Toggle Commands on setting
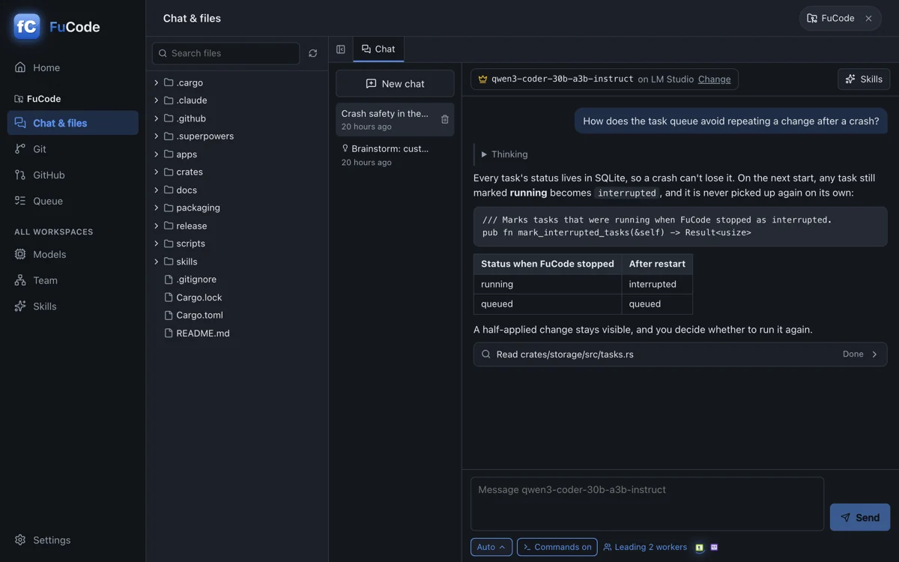The width and height of the screenshot is (899, 562). click(x=557, y=547)
